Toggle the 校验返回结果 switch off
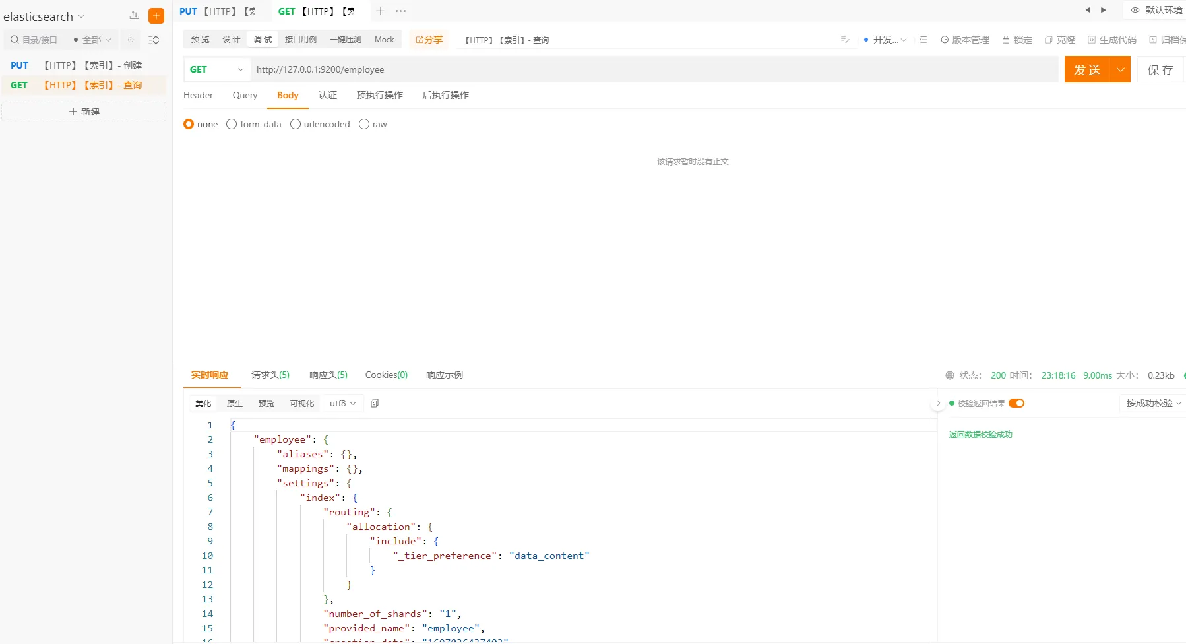This screenshot has height=644, width=1186. (x=1016, y=403)
